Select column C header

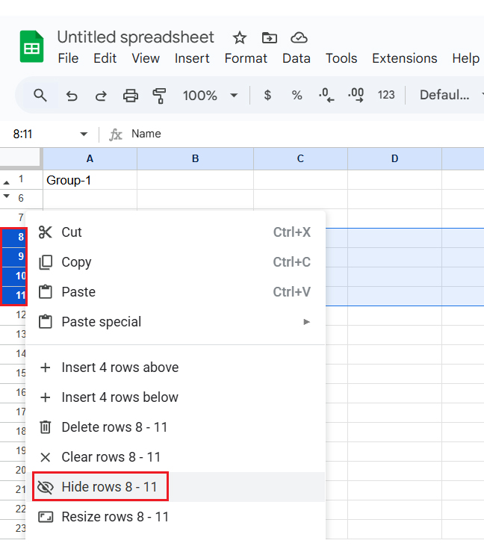click(x=300, y=159)
